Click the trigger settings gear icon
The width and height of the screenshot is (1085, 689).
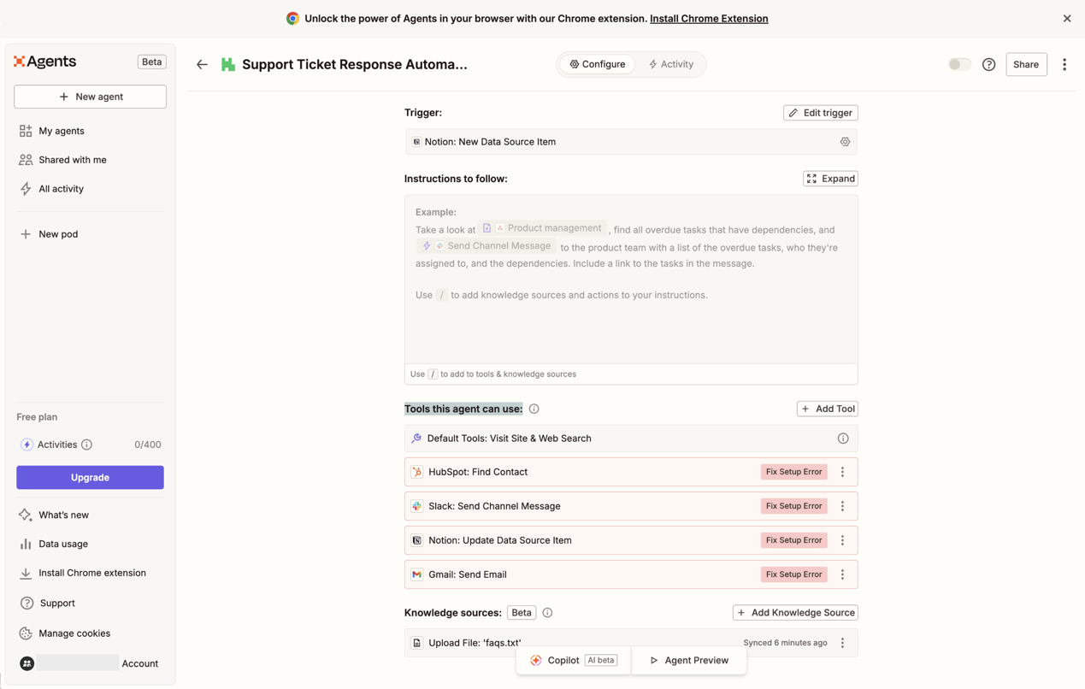(844, 142)
